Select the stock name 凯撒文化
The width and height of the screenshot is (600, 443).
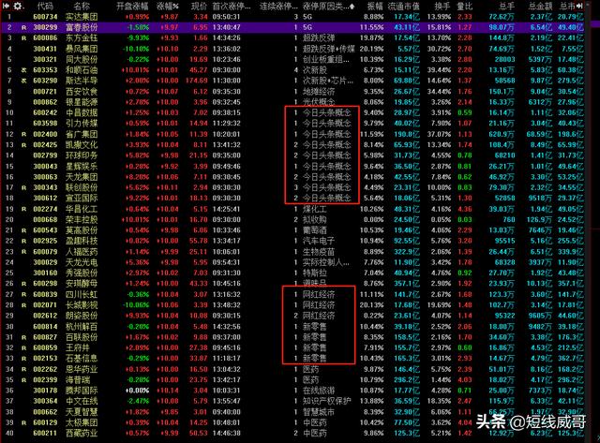tap(82, 145)
